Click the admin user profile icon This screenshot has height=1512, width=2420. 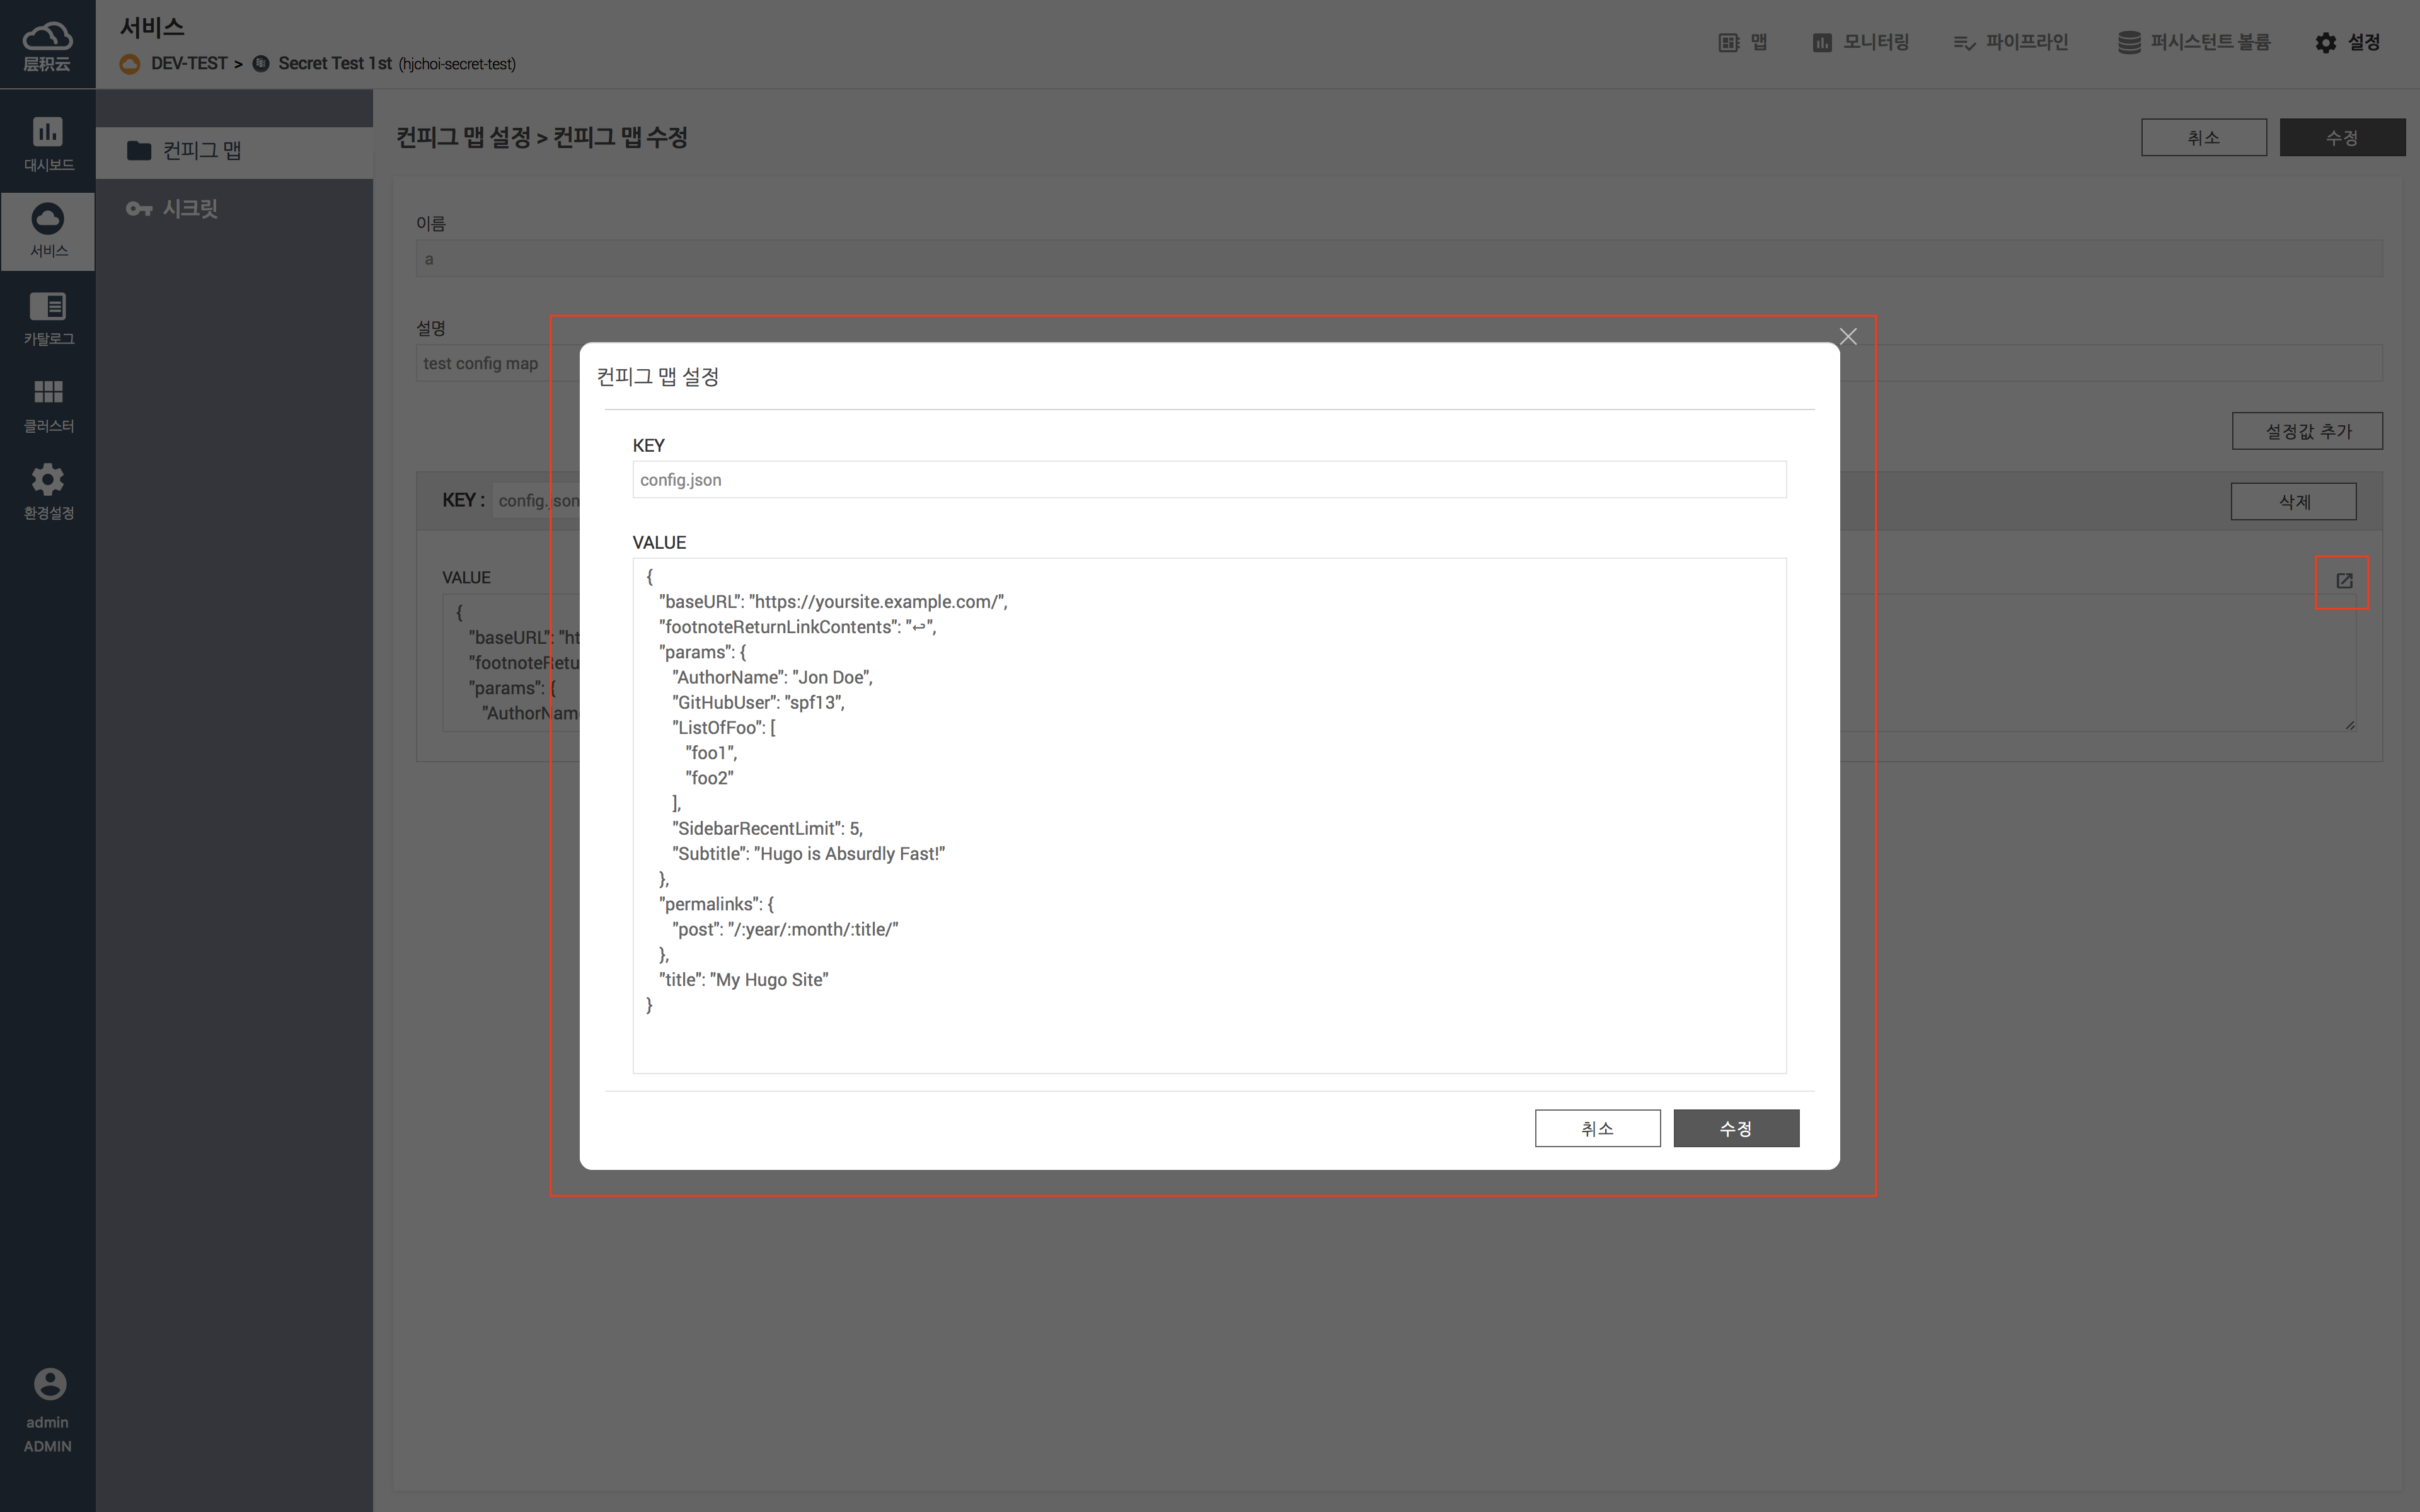[49, 1384]
